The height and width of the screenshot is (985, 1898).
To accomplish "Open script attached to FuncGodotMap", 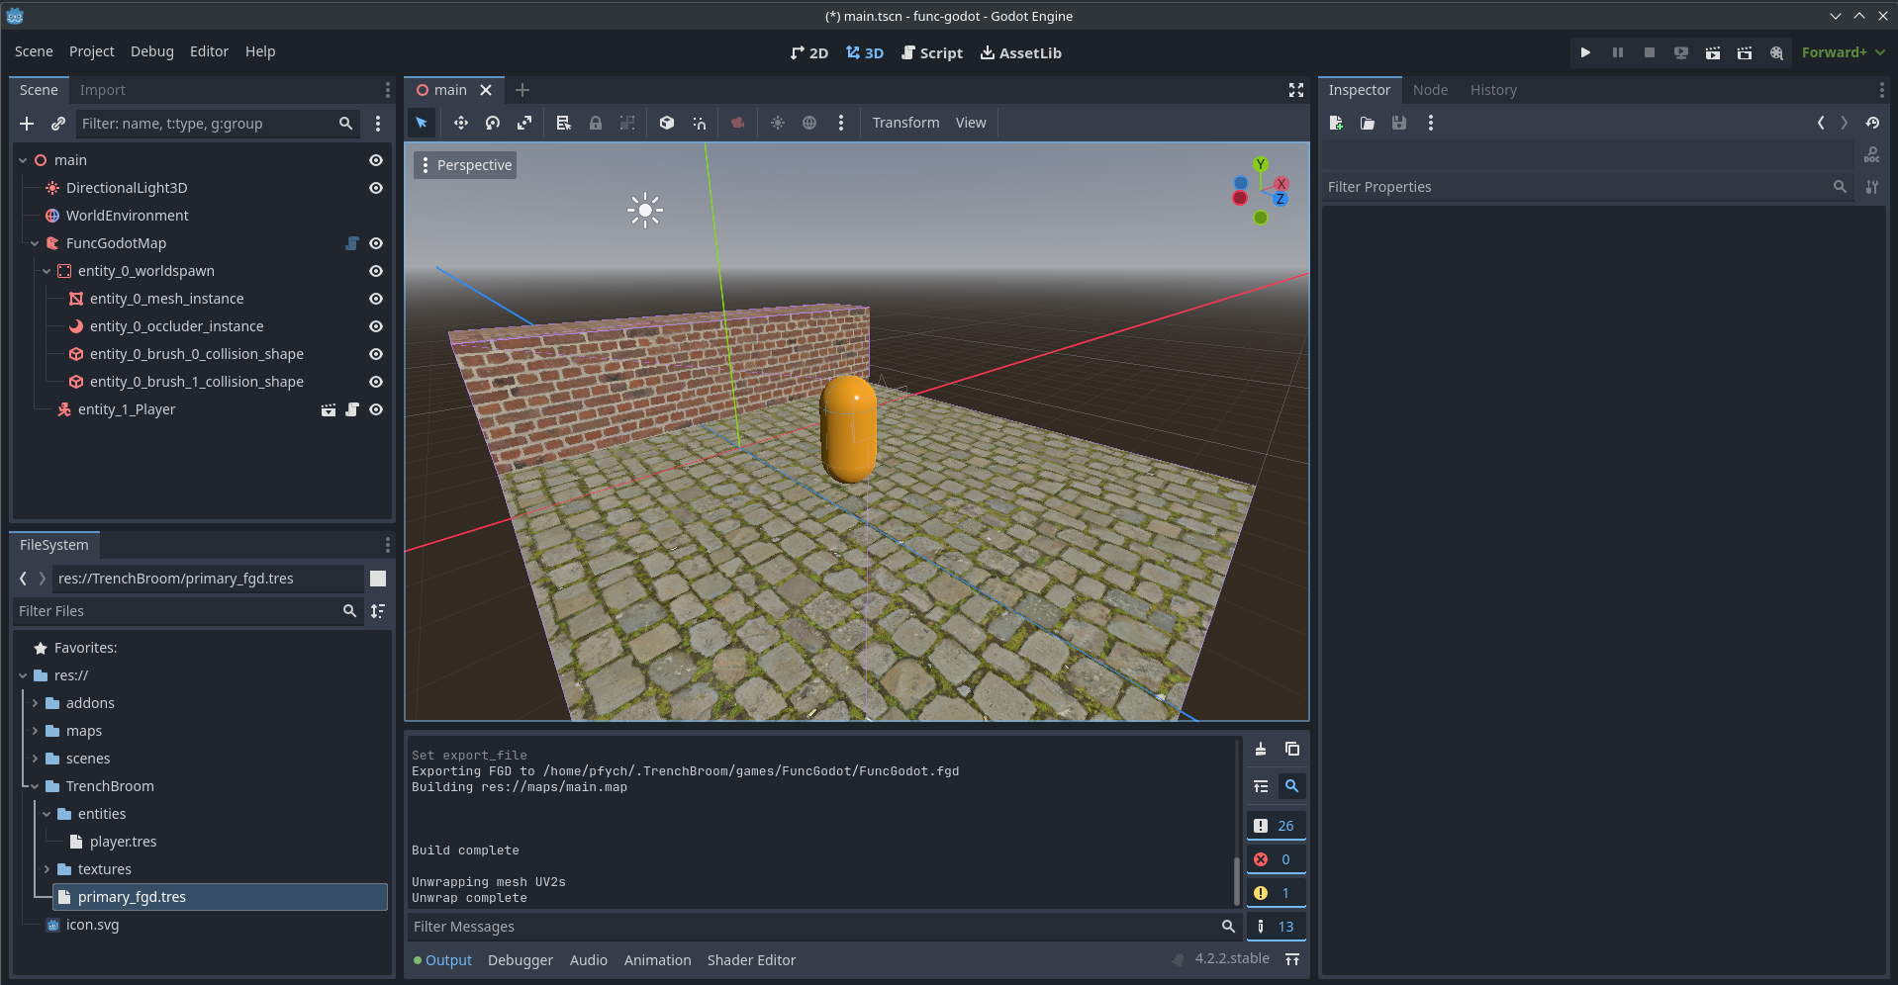I will [x=351, y=243].
